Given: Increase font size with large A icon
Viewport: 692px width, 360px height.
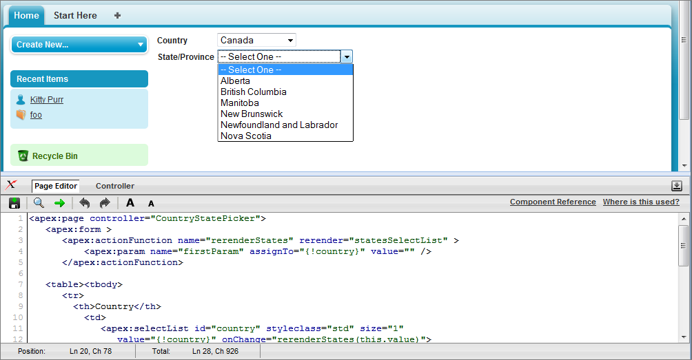Looking at the screenshot, I should [x=130, y=203].
